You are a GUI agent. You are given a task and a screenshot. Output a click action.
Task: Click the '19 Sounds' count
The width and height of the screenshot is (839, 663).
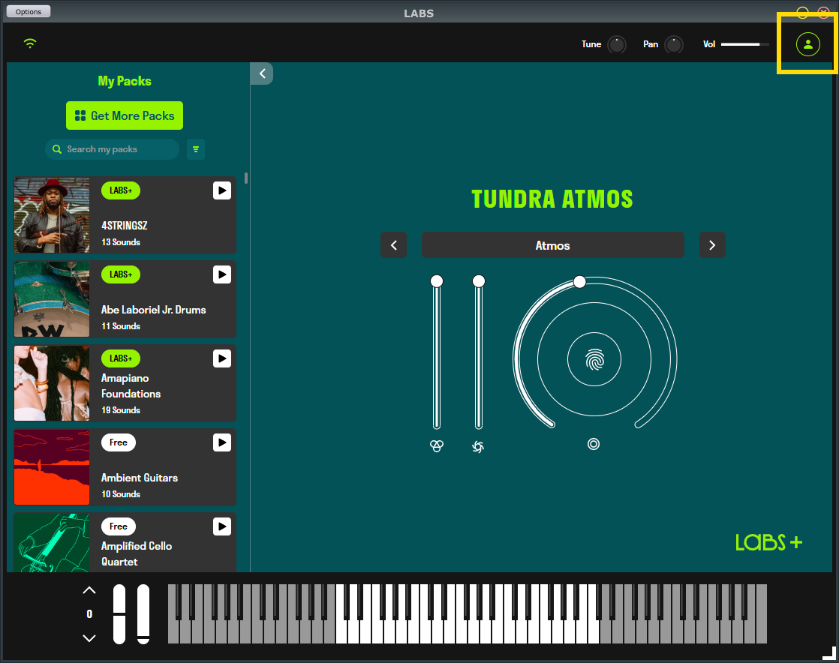(121, 410)
